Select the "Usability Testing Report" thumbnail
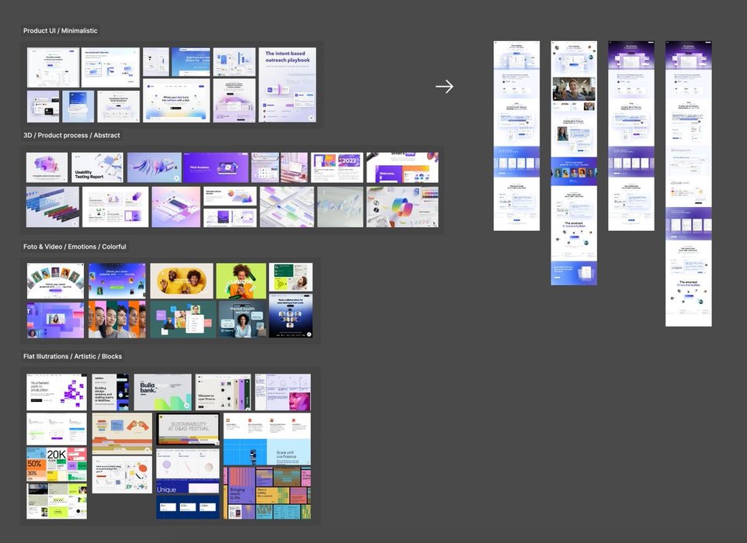The image size is (747, 543). point(97,167)
